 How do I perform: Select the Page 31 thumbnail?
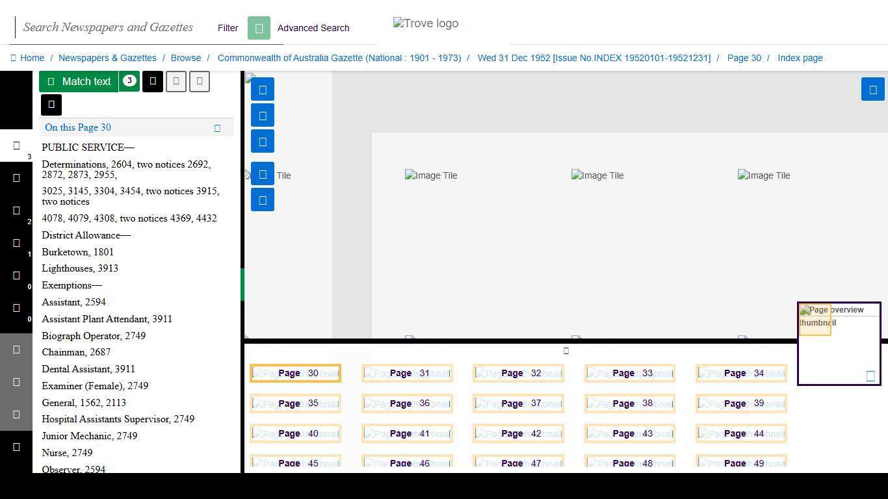[x=407, y=374]
